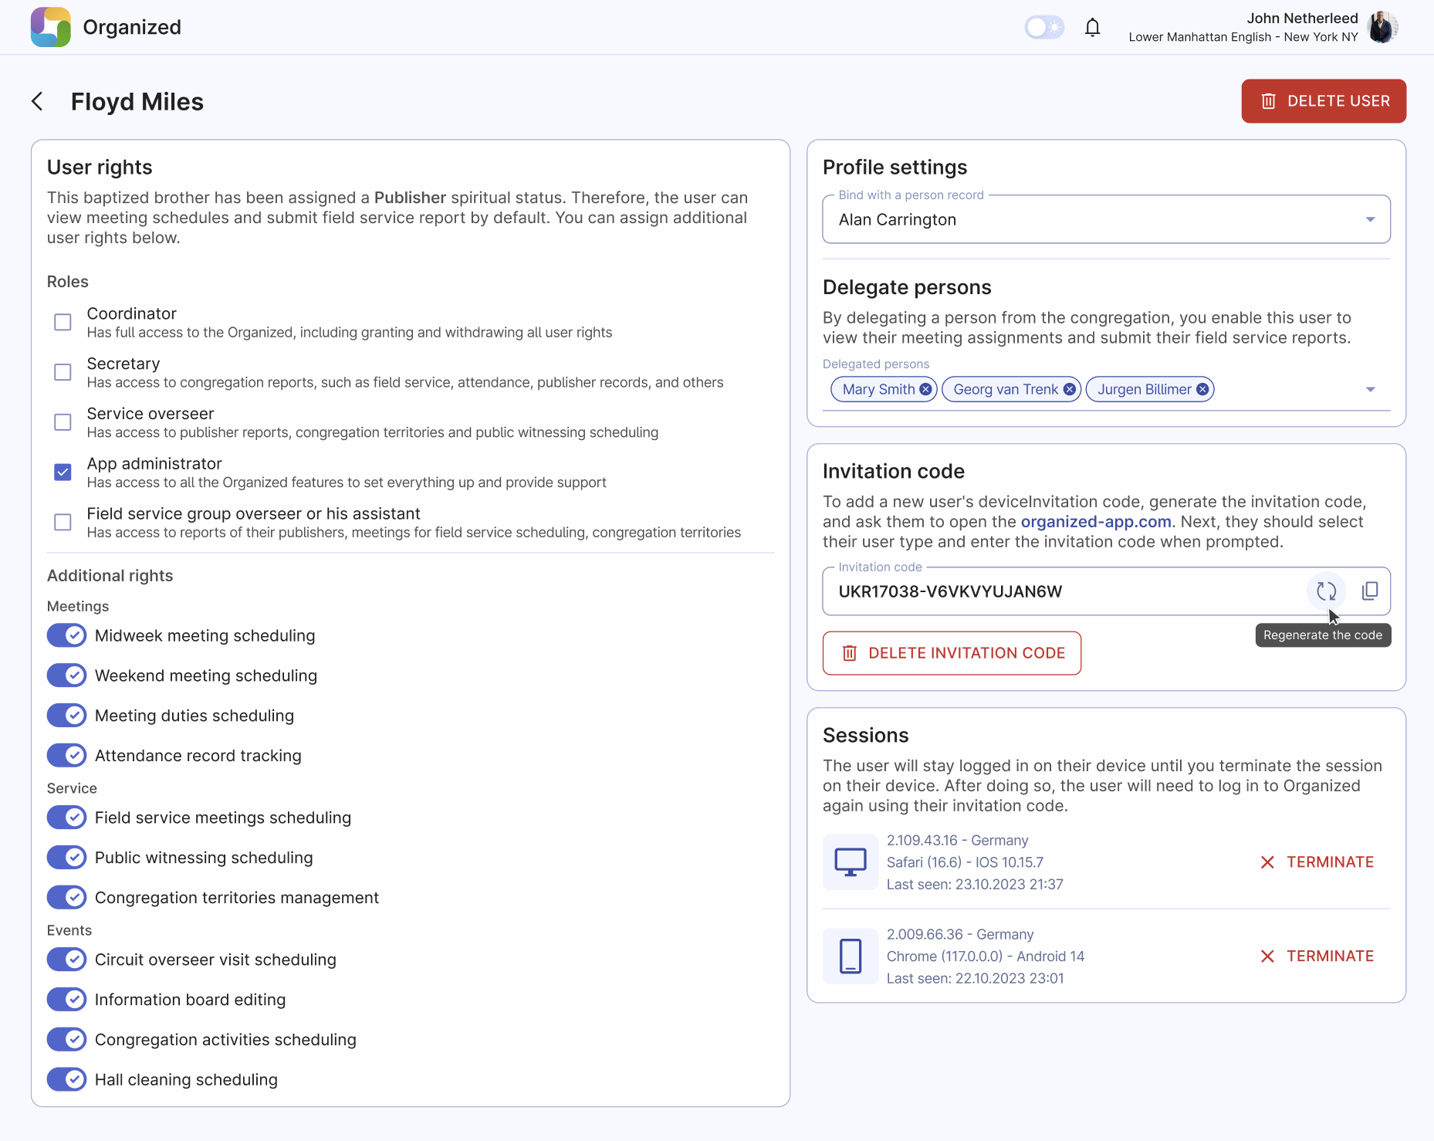Screen dimensions: 1434x1141
Task: Click the Organized app logo
Action: click(x=51, y=27)
